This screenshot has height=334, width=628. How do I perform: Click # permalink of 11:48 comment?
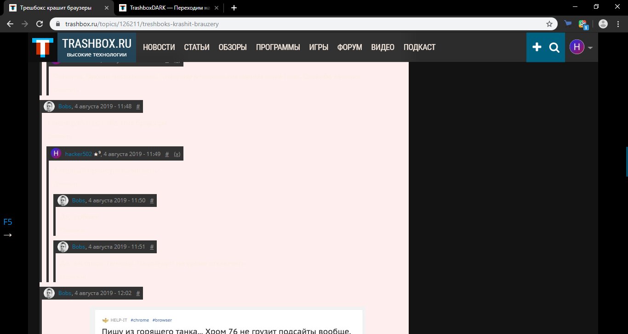coord(138,106)
